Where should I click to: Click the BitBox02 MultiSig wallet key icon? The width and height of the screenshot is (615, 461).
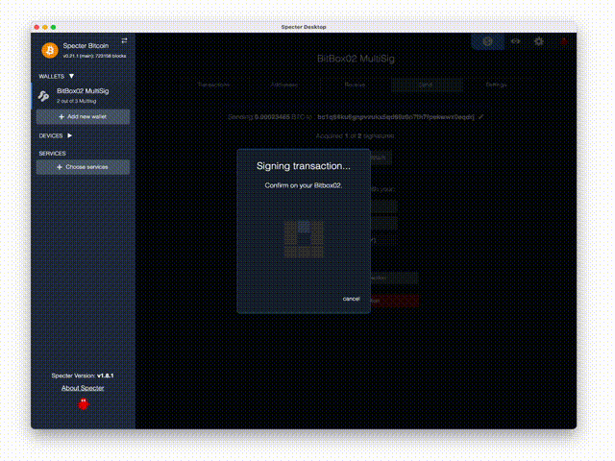(43, 96)
